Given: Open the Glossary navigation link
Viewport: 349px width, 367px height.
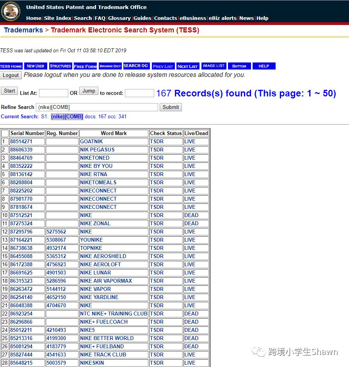Looking at the screenshot, I should click(x=119, y=18).
